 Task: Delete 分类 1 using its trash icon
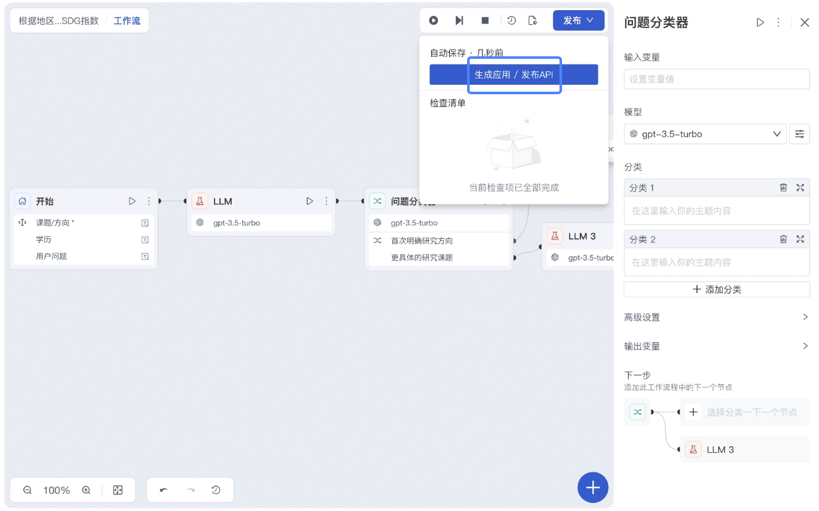click(784, 187)
